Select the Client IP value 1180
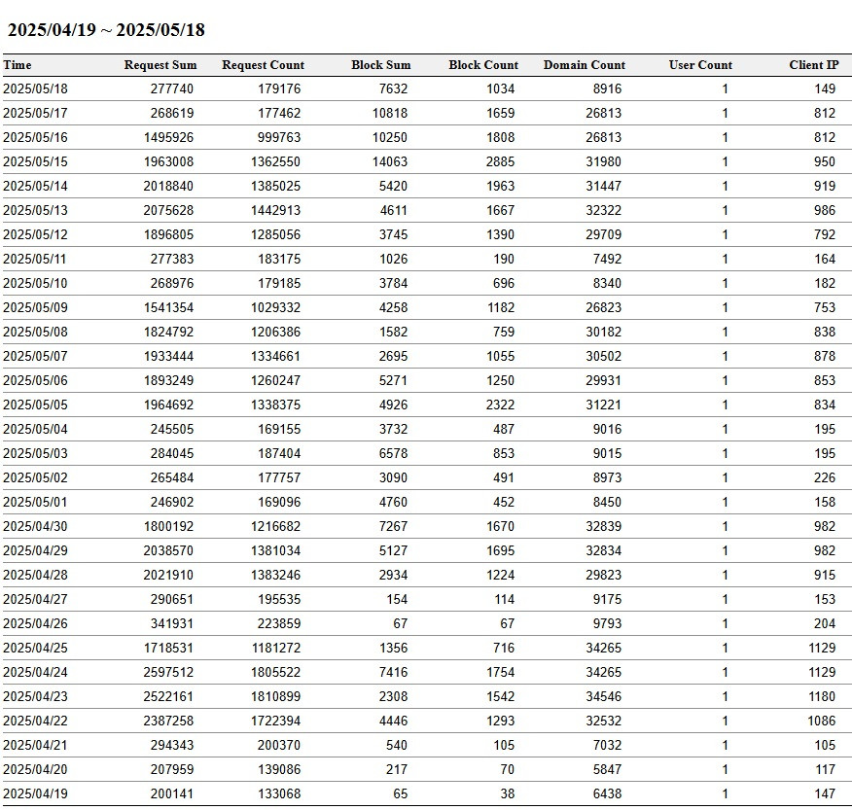The width and height of the screenshot is (852, 810). tap(822, 696)
